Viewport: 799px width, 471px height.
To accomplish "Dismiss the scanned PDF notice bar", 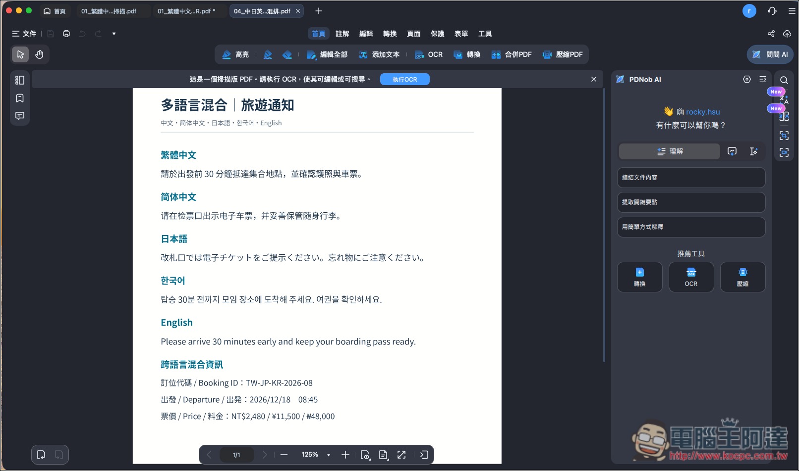I will [x=594, y=79].
